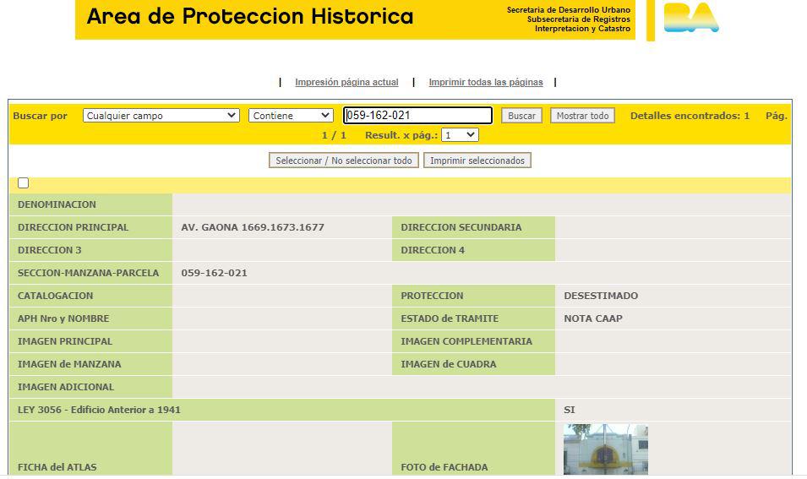Click the 'APH Nro y NOMBRE' label
The image size is (807, 479).
[x=63, y=318]
